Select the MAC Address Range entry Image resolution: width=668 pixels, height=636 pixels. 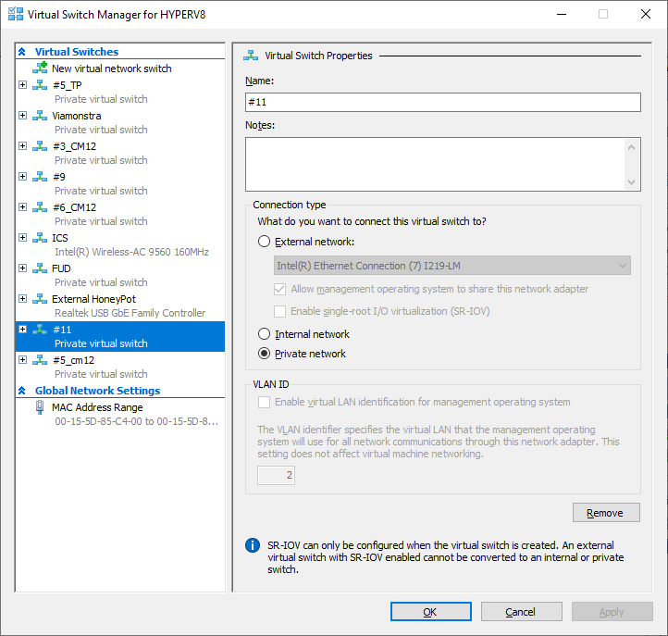pyautogui.click(x=97, y=407)
